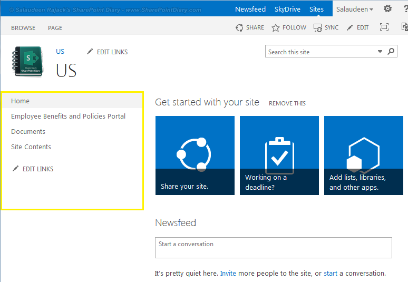Click the Sync monitor icon

pyautogui.click(x=318, y=27)
